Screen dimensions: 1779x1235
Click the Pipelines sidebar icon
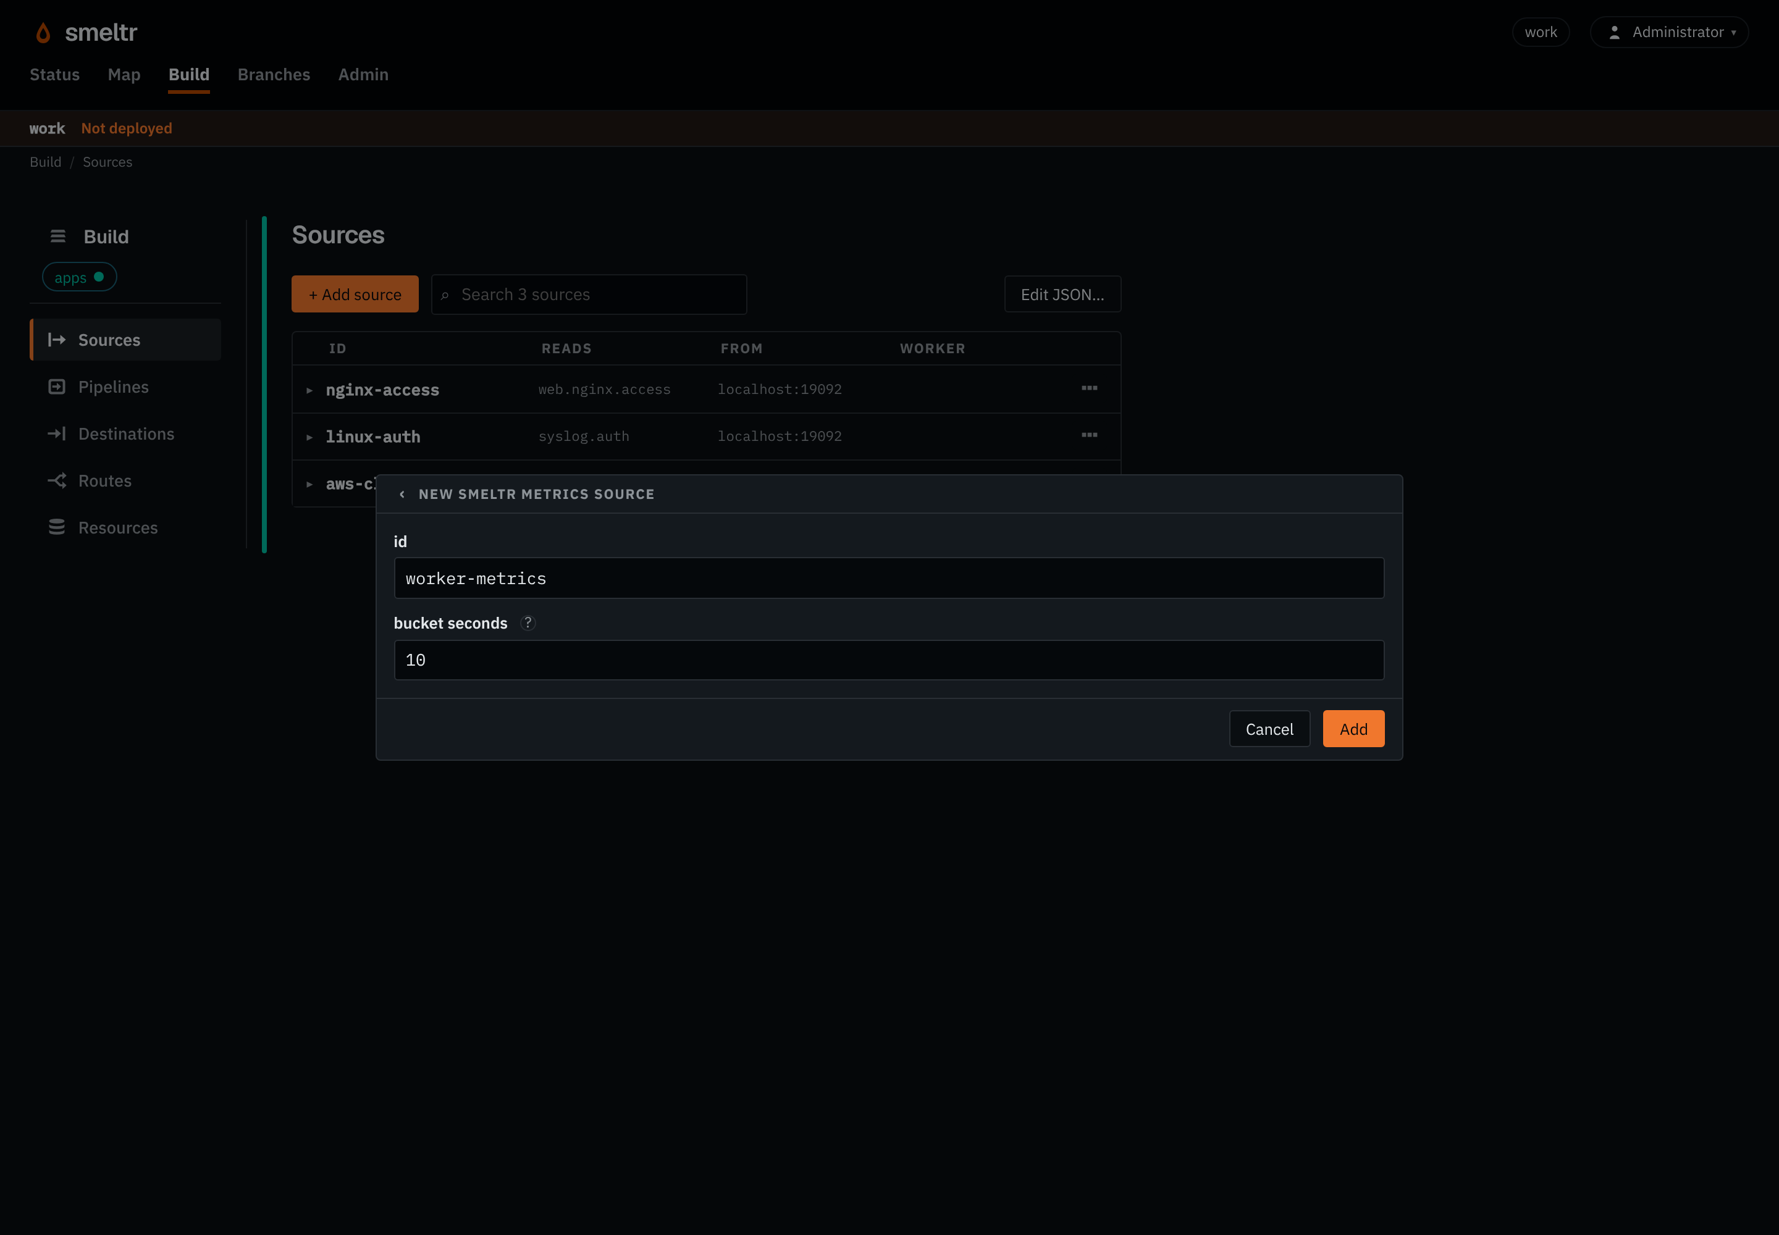[56, 387]
